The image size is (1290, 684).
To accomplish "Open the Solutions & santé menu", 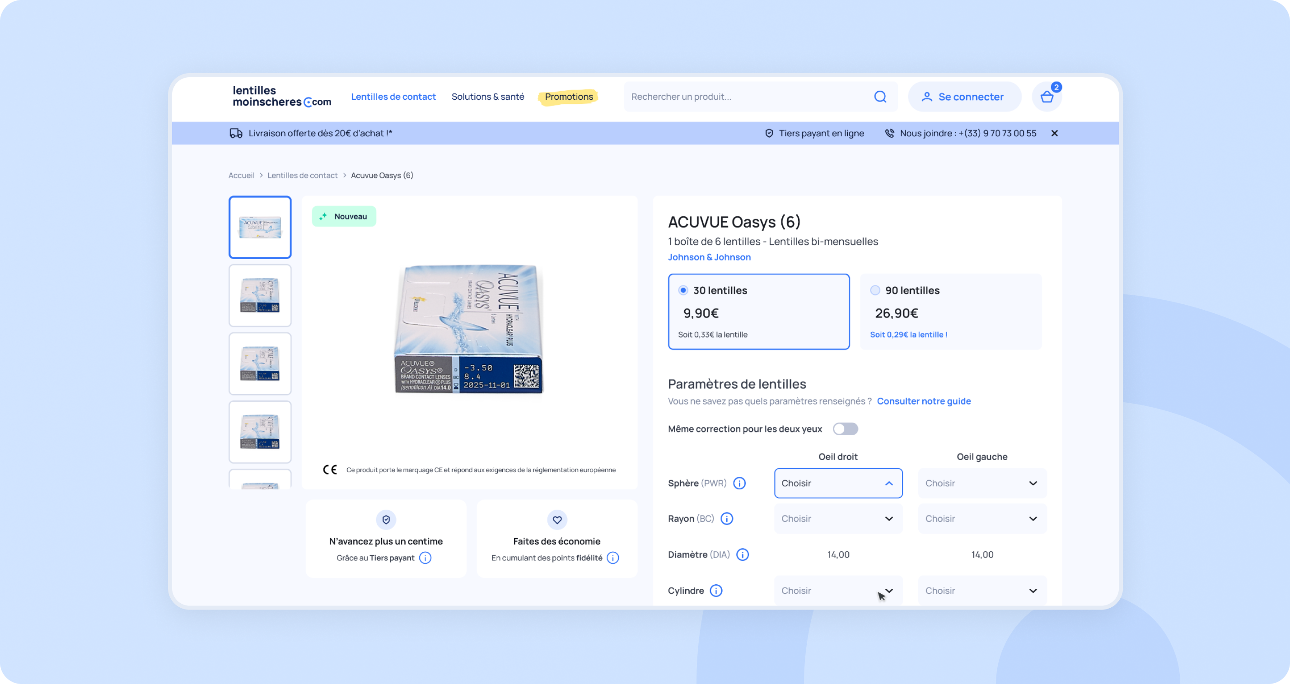I will point(488,97).
